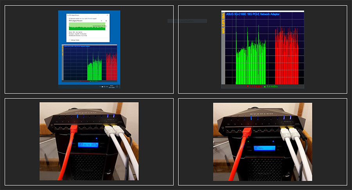This screenshot has width=352, height=190.
Task: Open switch photo with single-line LCD text
Action: coord(263,142)
